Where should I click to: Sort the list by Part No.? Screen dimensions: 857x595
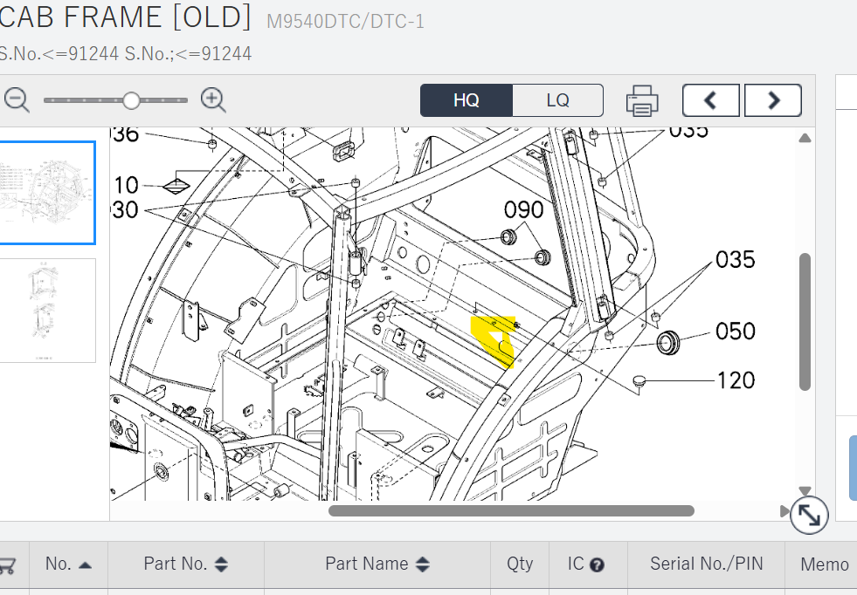(x=185, y=564)
